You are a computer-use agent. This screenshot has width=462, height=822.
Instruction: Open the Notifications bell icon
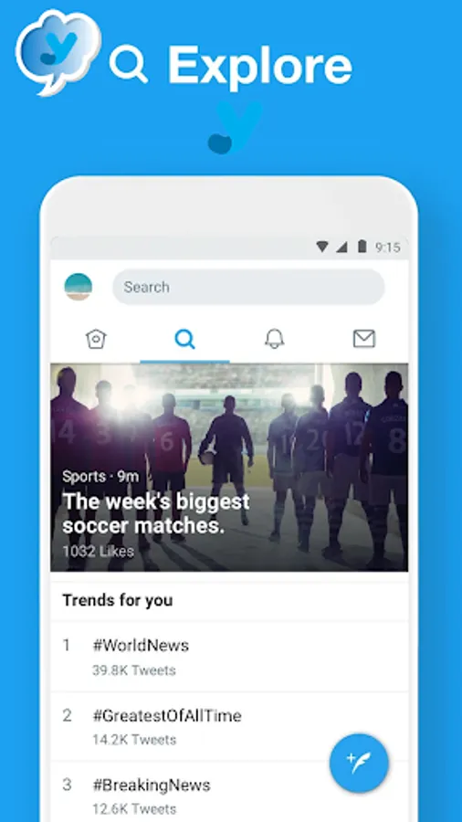(x=275, y=339)
